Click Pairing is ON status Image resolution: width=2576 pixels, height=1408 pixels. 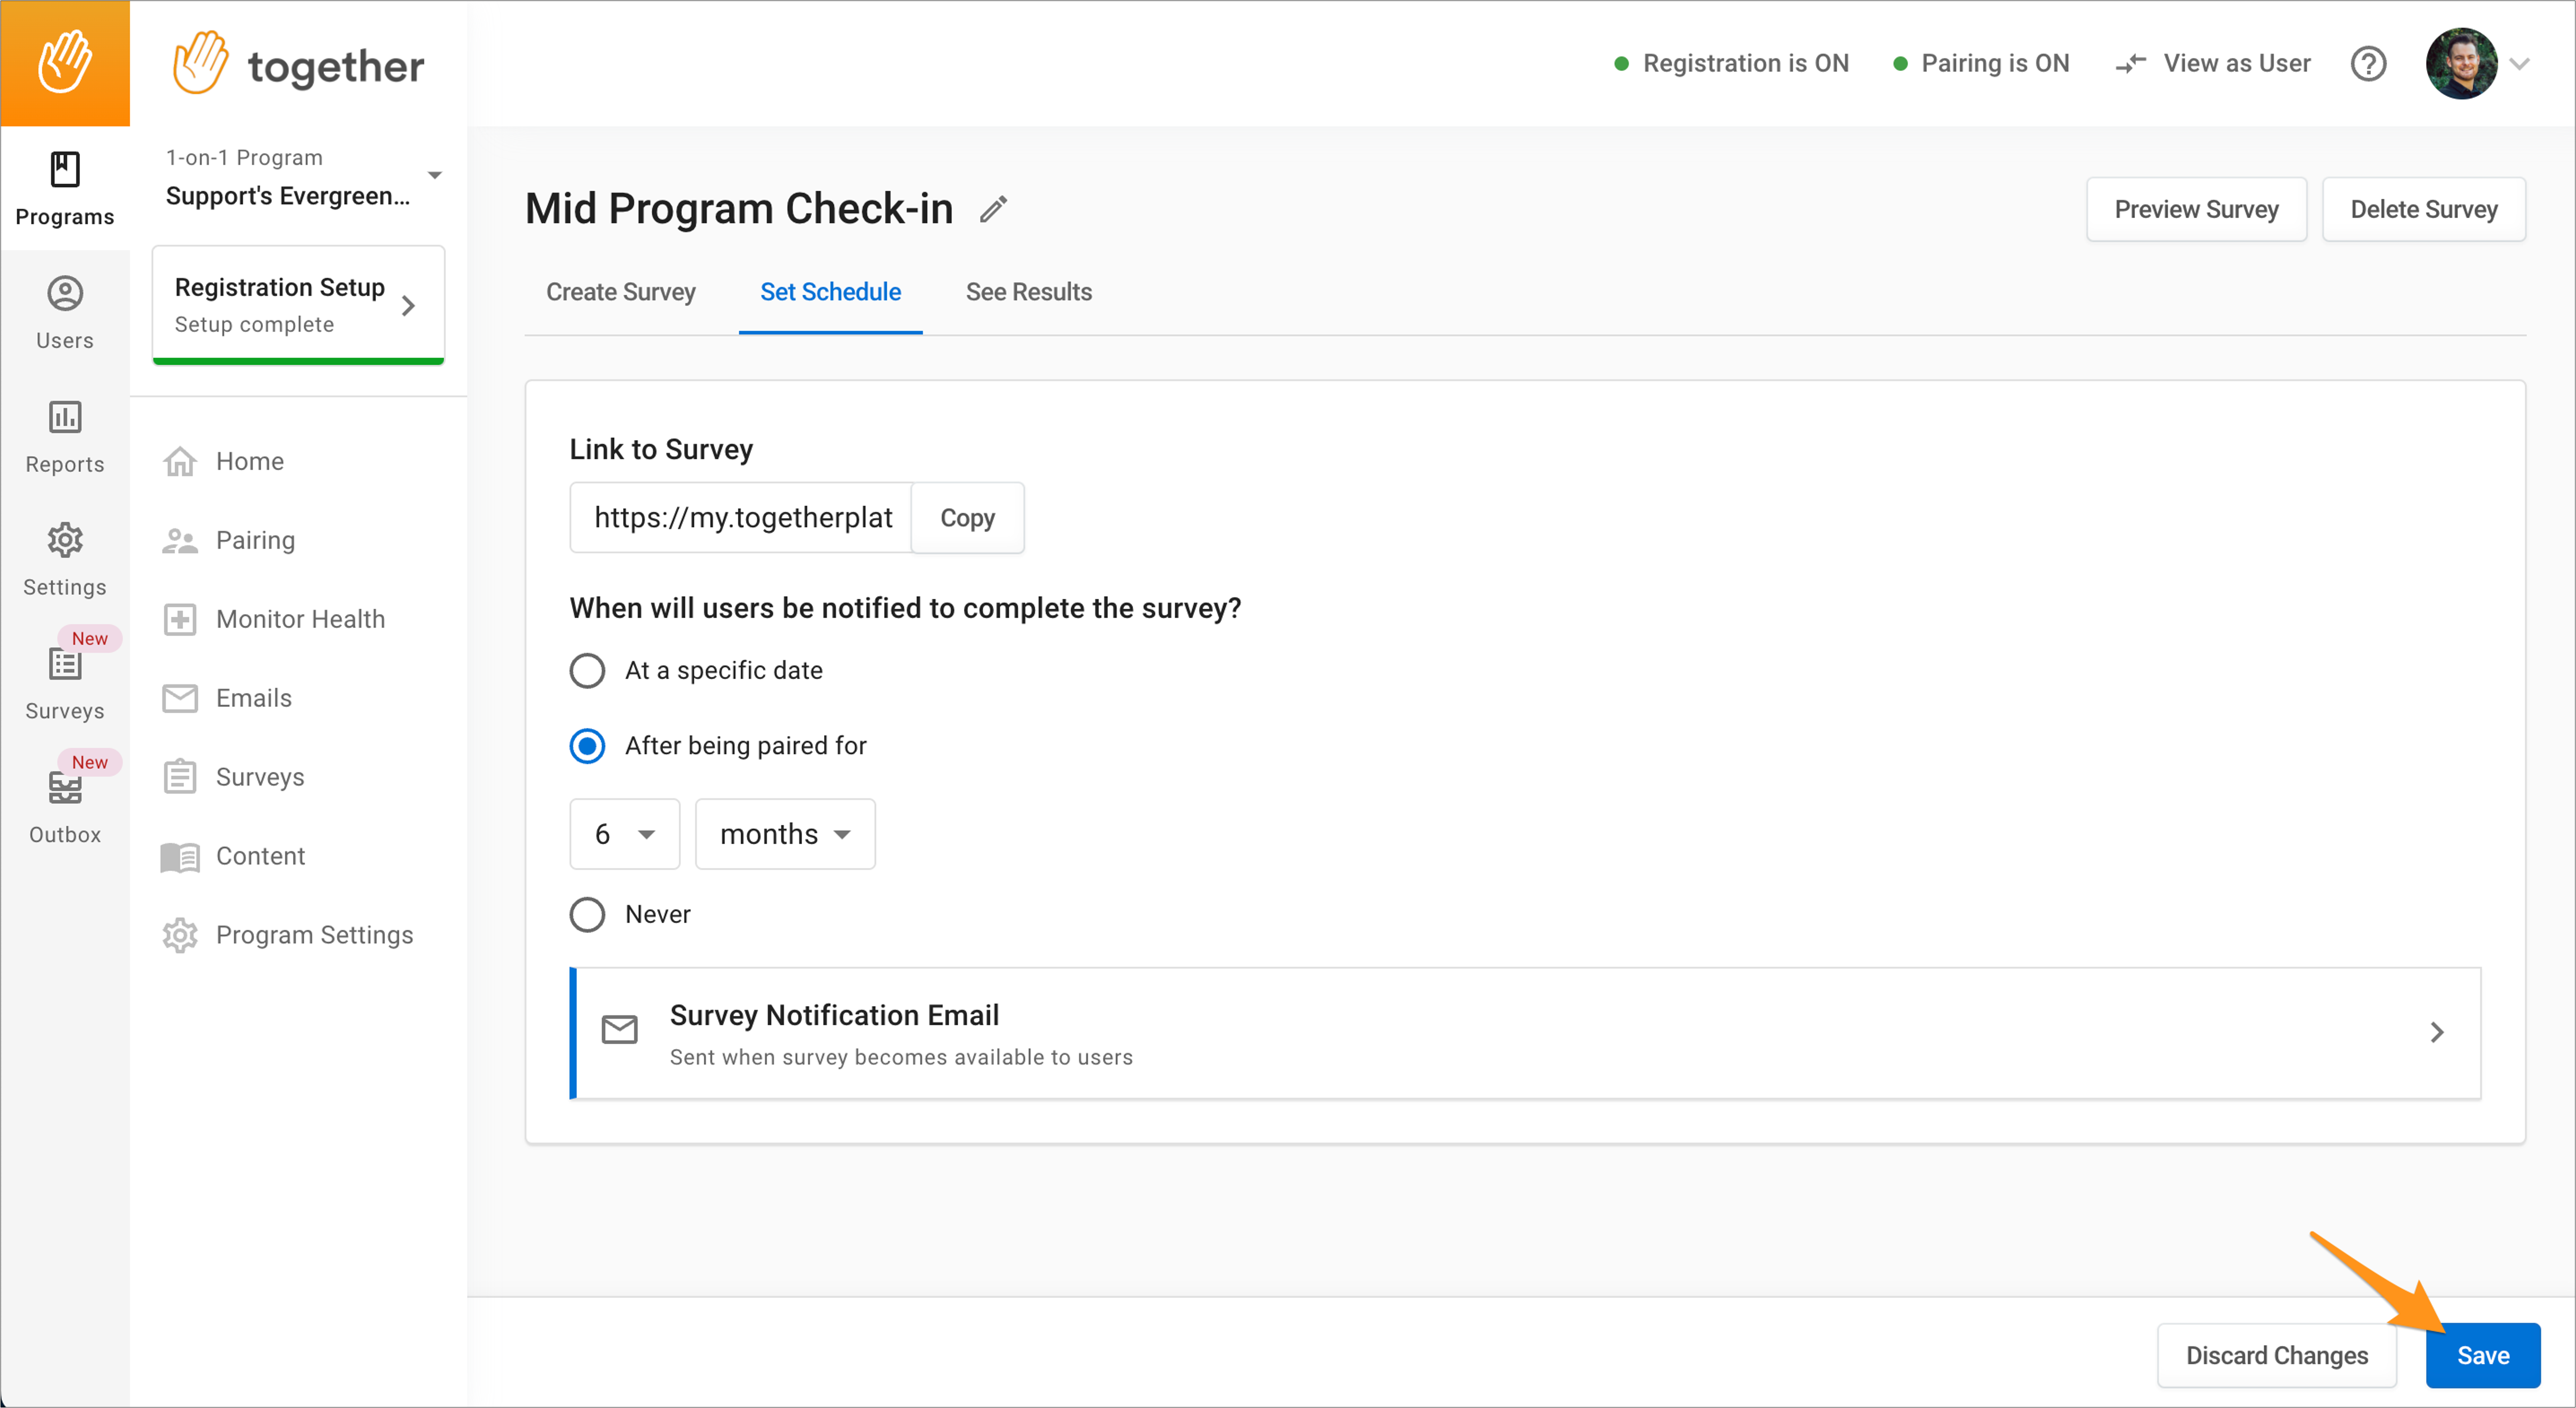(x=1981, y=63)
